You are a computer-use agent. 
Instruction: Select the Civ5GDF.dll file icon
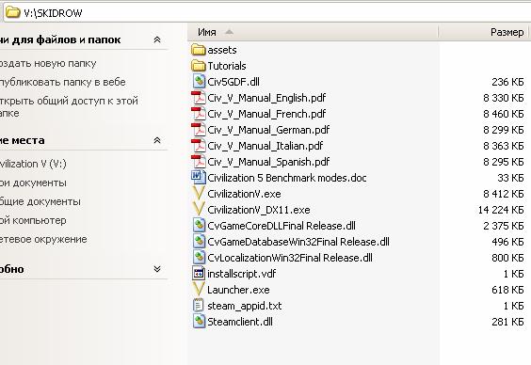tap(200, 82)
